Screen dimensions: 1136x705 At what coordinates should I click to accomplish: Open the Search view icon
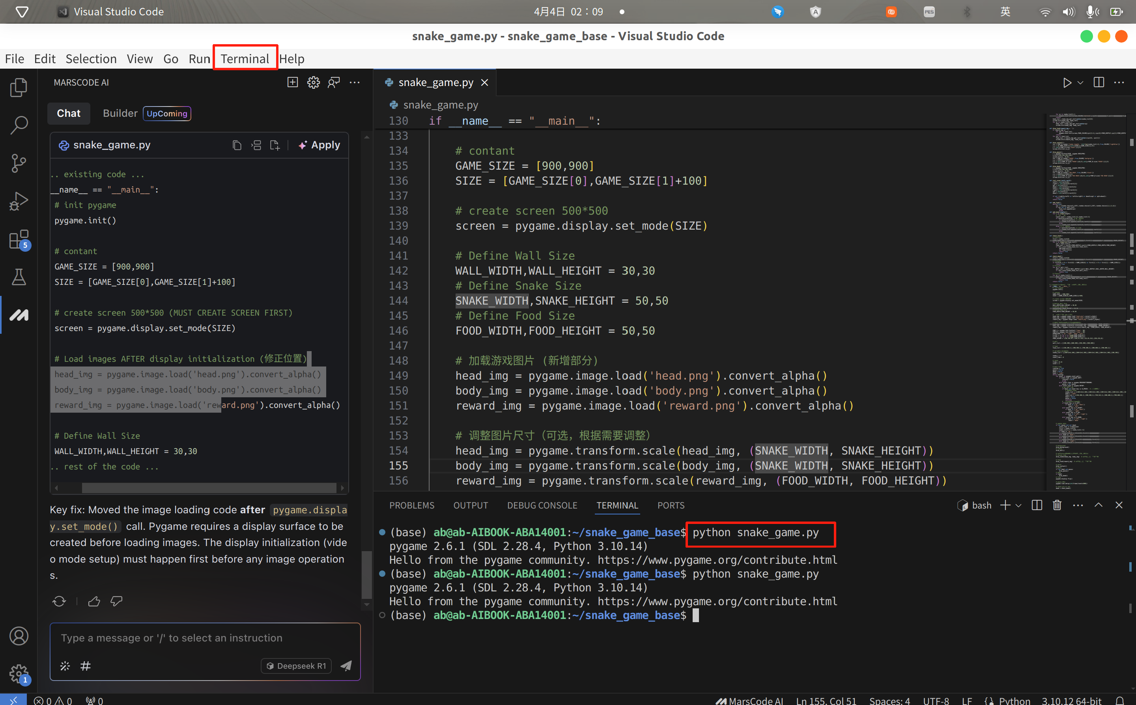[x=19, y=125]
